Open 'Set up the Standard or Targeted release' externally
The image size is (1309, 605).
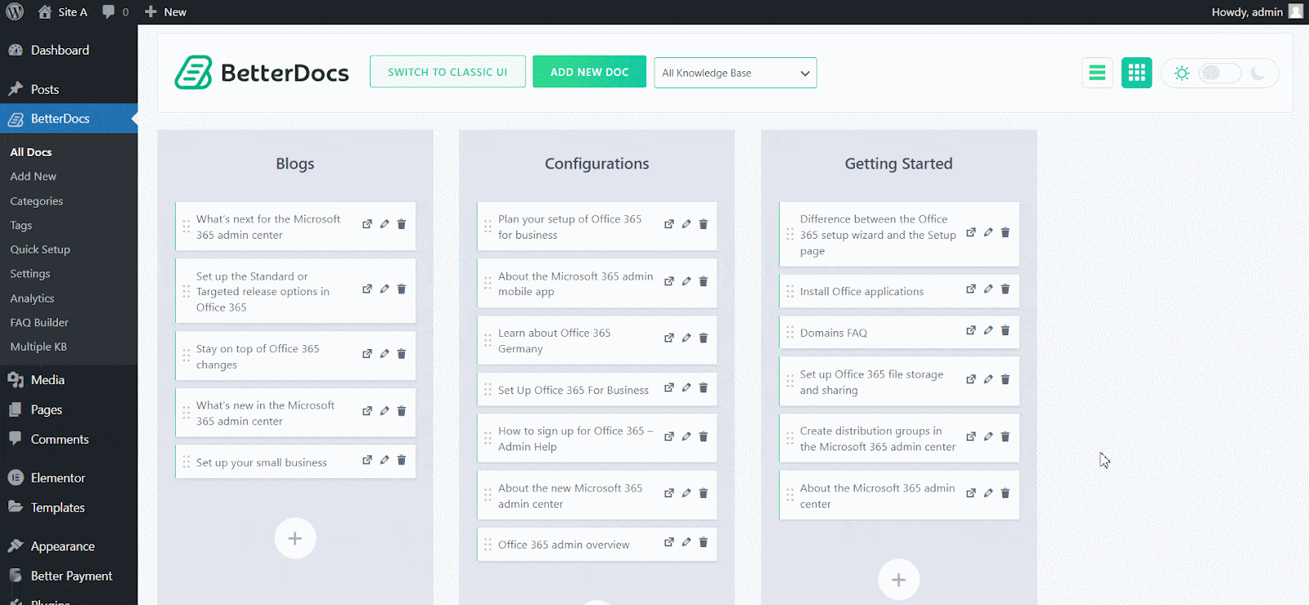(x=367, y=289)
